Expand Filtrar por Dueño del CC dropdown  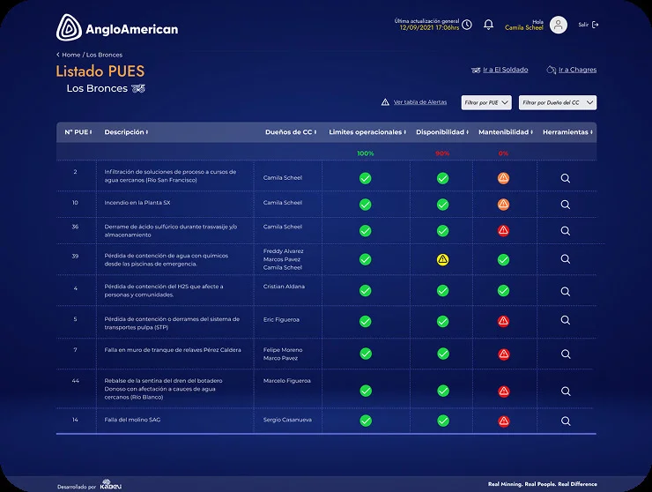pyautogui.click(x=558, y=102)
